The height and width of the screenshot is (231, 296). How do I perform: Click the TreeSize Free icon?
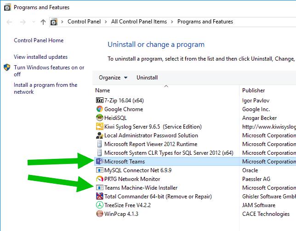click(x=99, y=205)
